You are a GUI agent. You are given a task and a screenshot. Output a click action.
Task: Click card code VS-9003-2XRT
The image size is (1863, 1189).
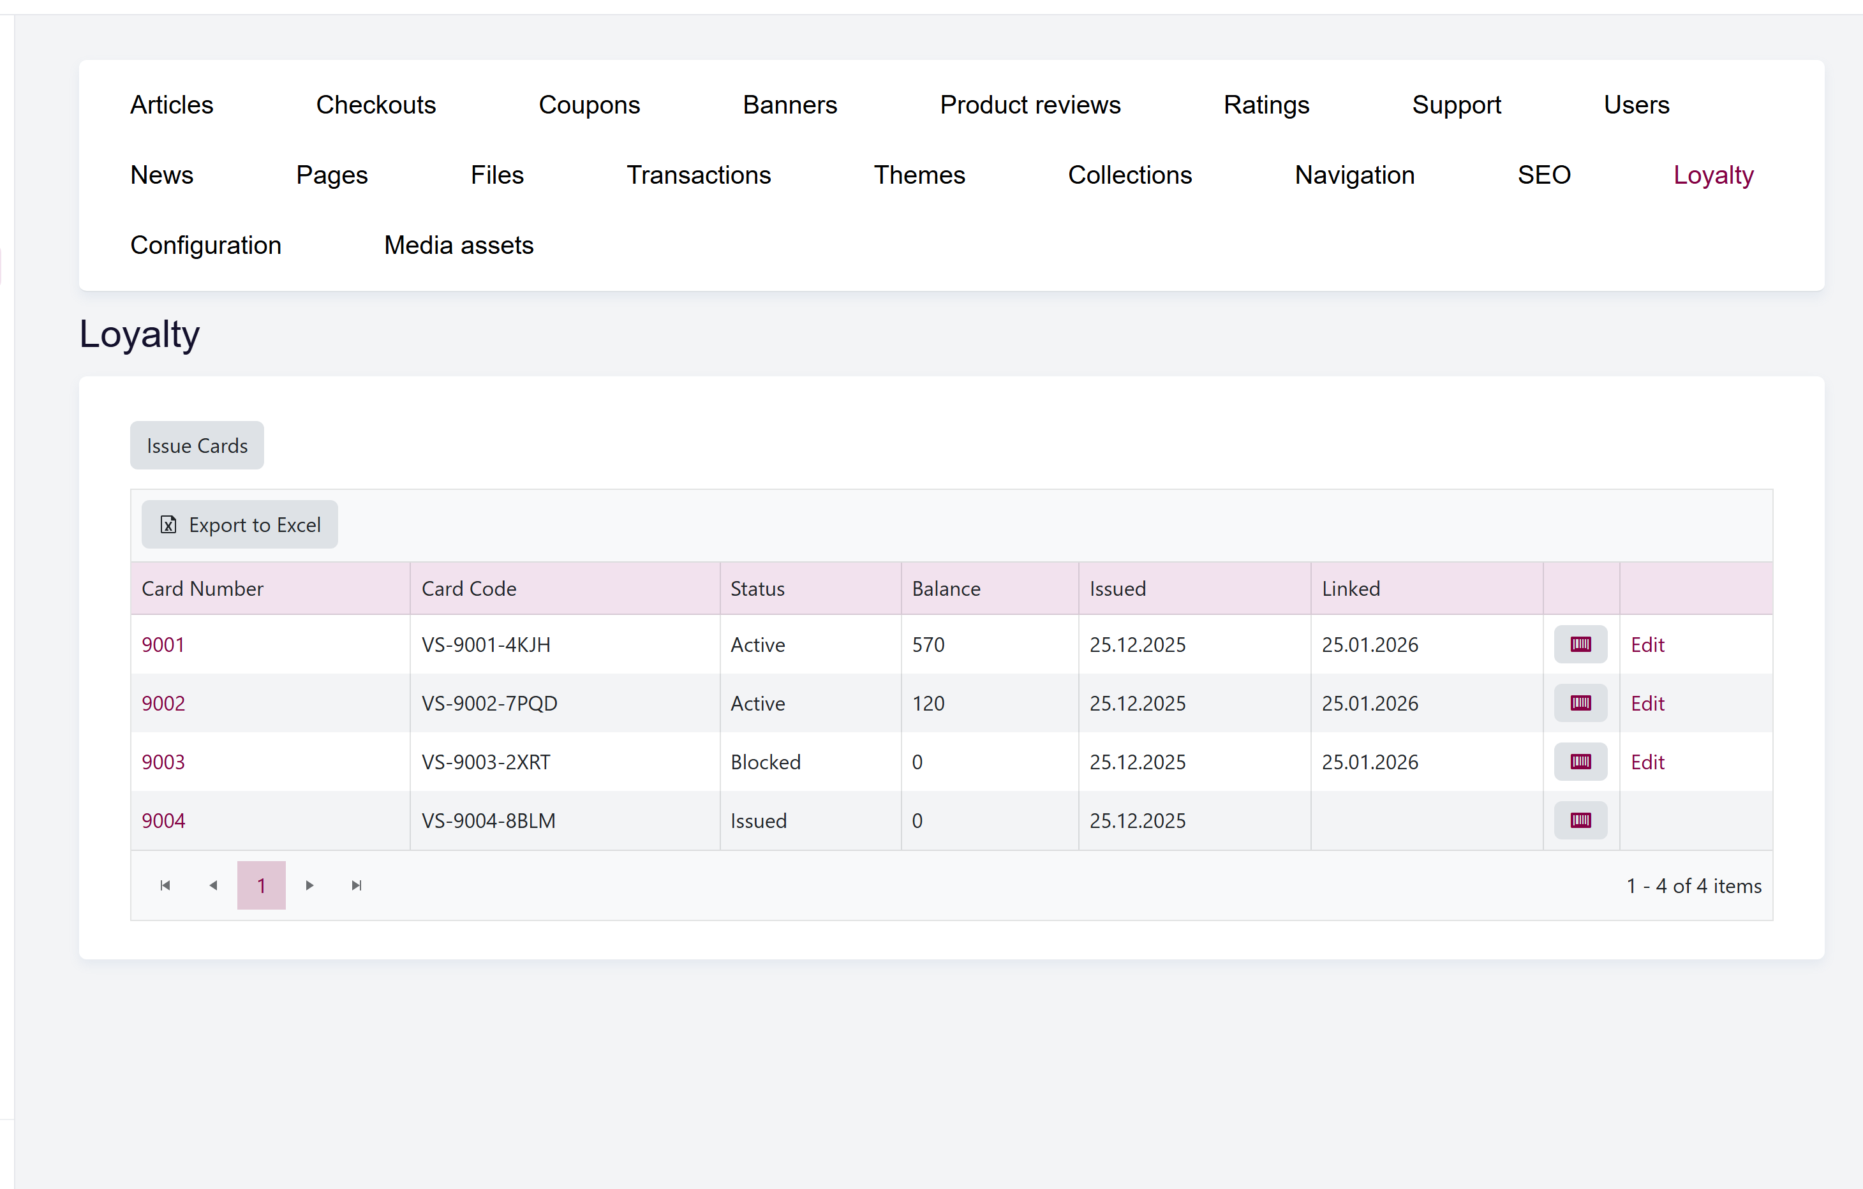[x=486, y=762]
